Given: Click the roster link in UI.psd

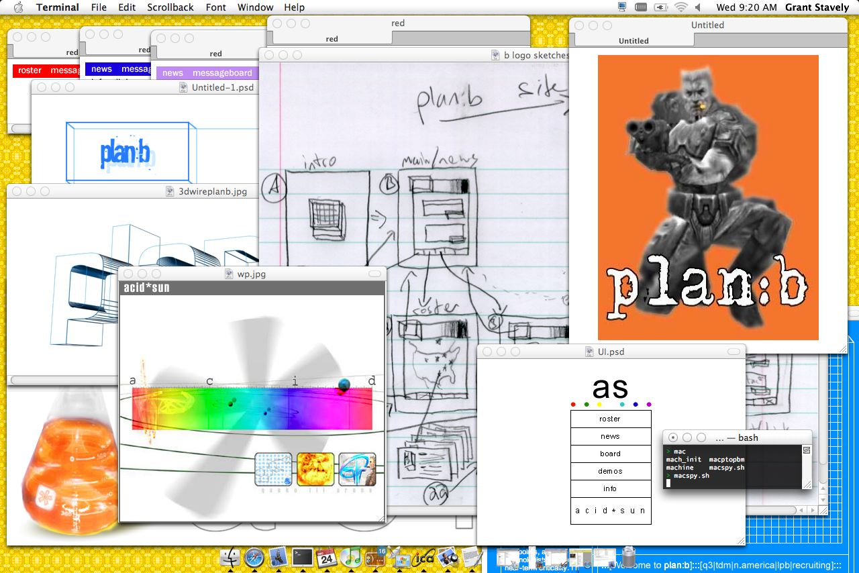Looking at the screenshot, I should (610, 419).
